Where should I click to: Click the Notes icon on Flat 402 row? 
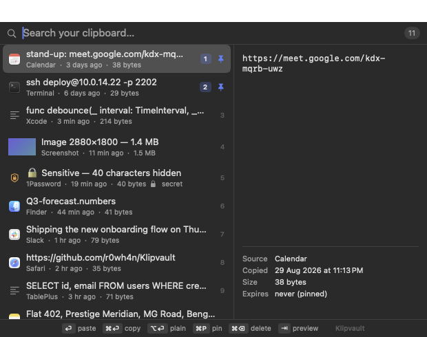coord(14,316)
